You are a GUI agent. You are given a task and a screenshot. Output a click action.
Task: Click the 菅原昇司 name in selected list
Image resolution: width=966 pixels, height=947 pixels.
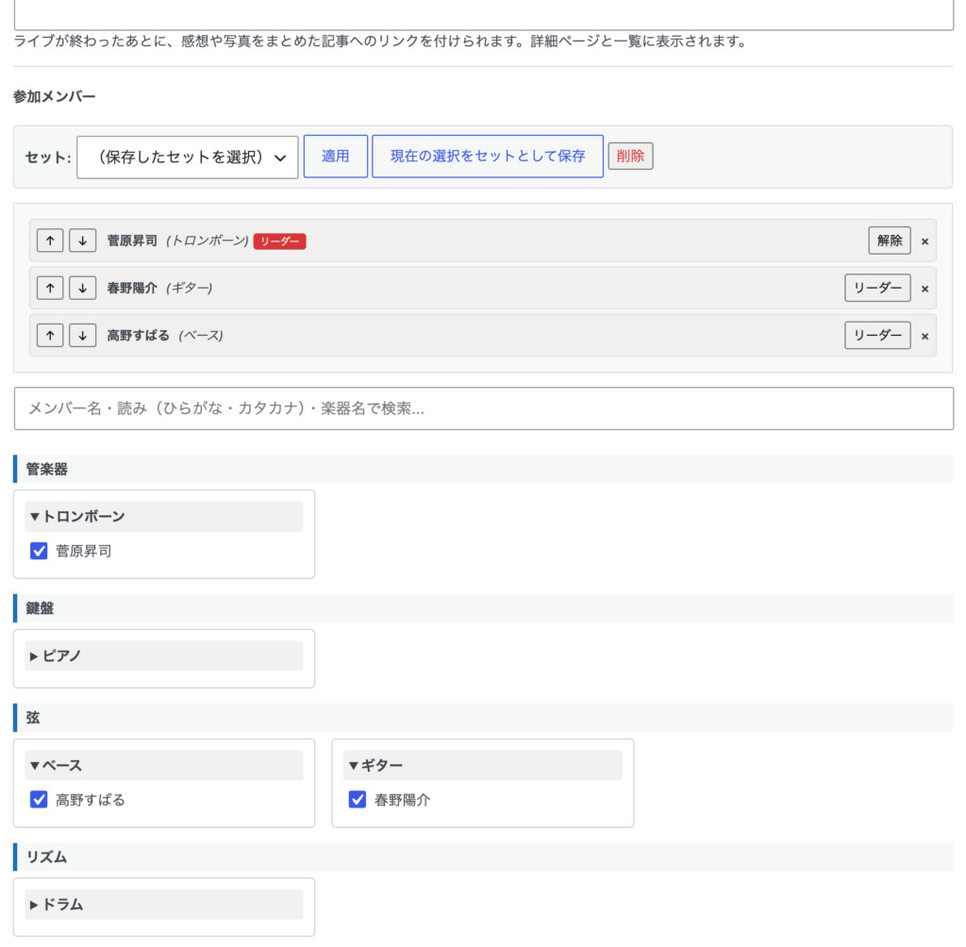132,241
